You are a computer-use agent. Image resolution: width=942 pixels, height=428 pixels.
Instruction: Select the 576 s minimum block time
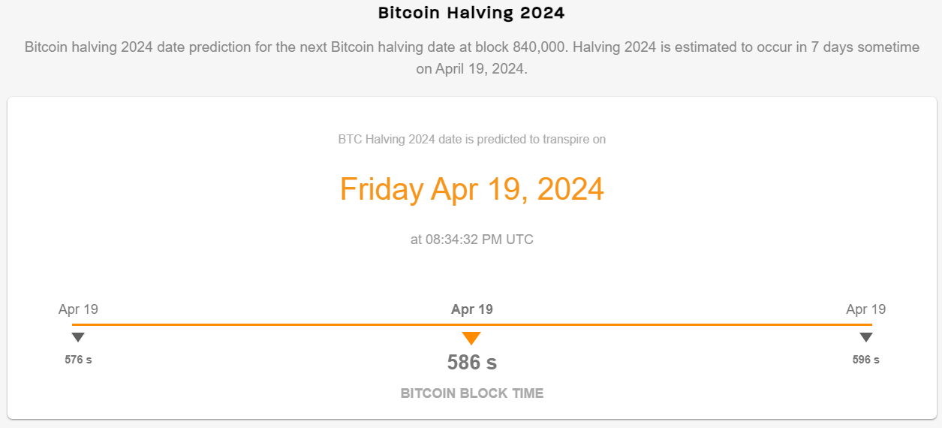[78, 360]
